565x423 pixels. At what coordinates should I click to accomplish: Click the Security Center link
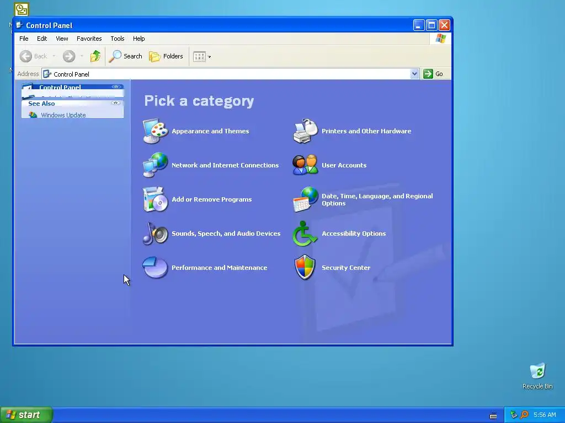click(346, 268)
